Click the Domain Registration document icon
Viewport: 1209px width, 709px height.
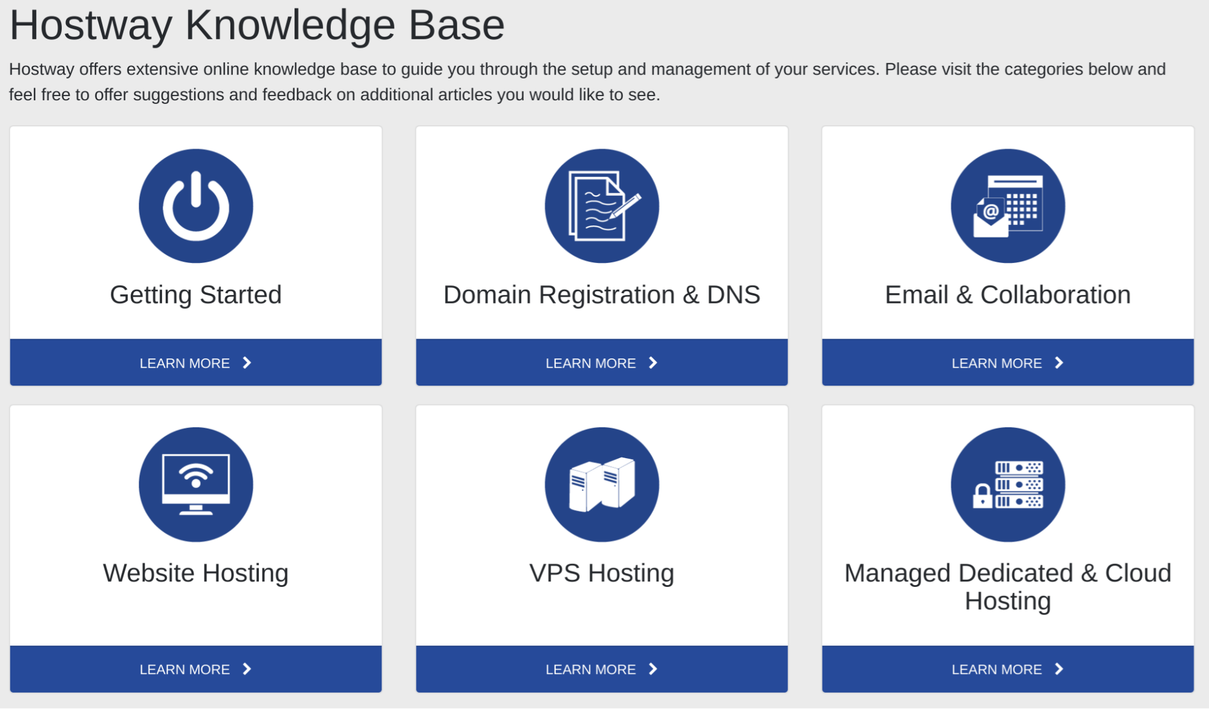[602, 206]
